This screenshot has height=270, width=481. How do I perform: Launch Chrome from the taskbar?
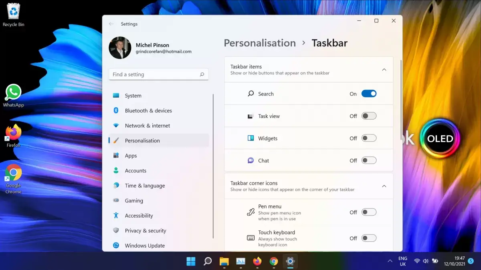click(274, 261)
